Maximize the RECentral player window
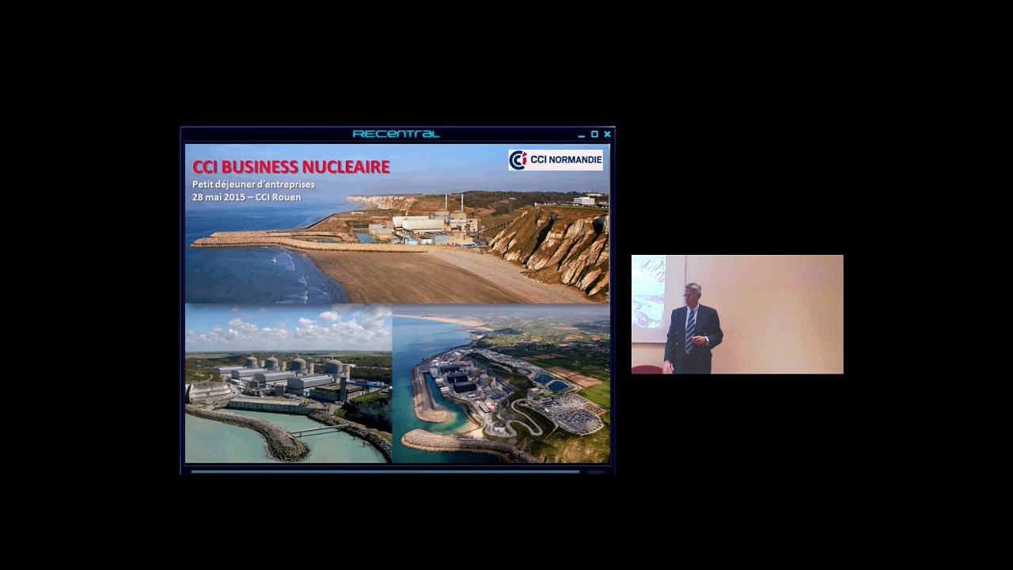This screenshot has height=570, width=1013. coord(594,135)
